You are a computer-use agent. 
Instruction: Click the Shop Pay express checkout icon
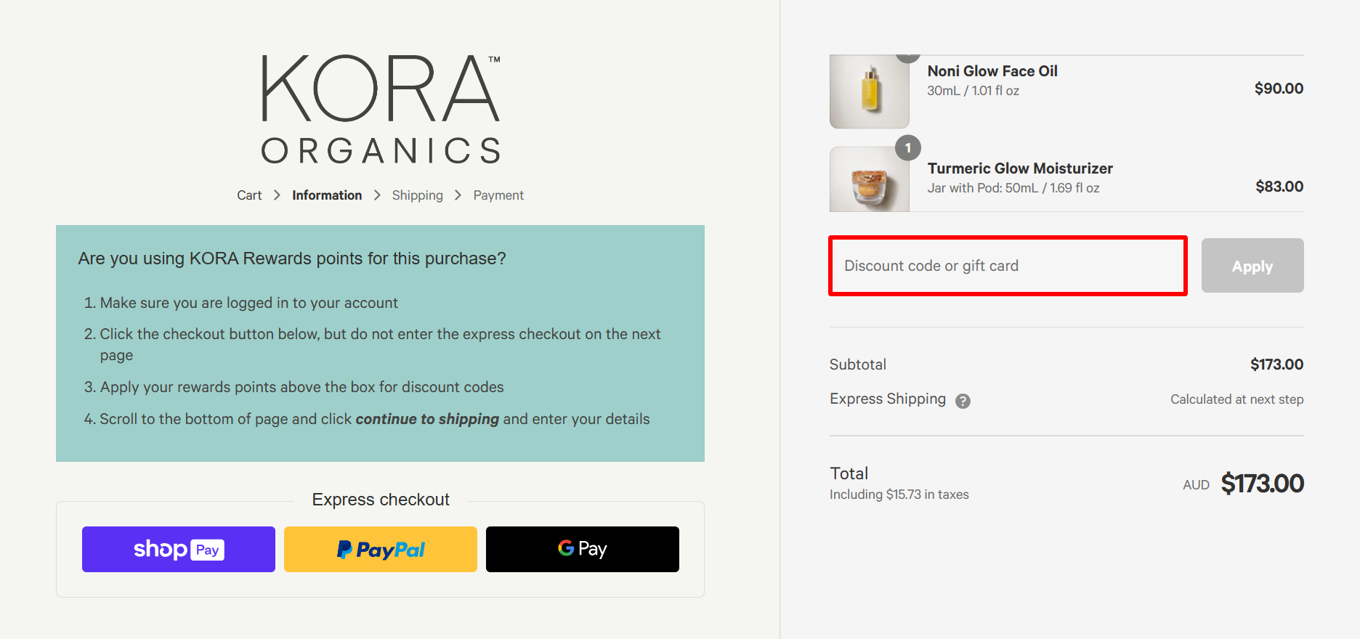(x=178, y=549)
